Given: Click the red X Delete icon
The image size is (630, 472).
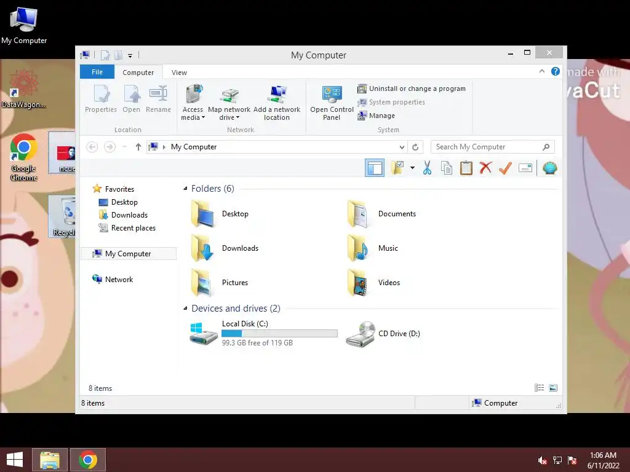Looking at the screenshot, I should (x=485, y=168).
